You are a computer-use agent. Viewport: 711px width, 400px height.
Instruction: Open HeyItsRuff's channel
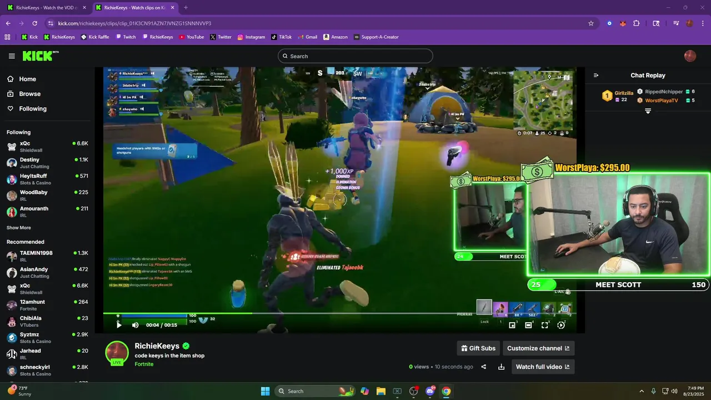point(47,179)
